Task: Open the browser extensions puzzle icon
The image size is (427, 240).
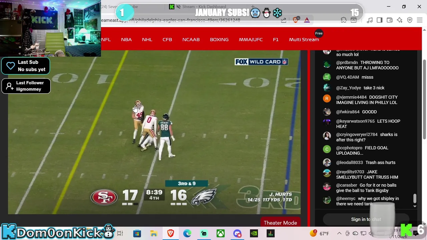Action: 344,20
